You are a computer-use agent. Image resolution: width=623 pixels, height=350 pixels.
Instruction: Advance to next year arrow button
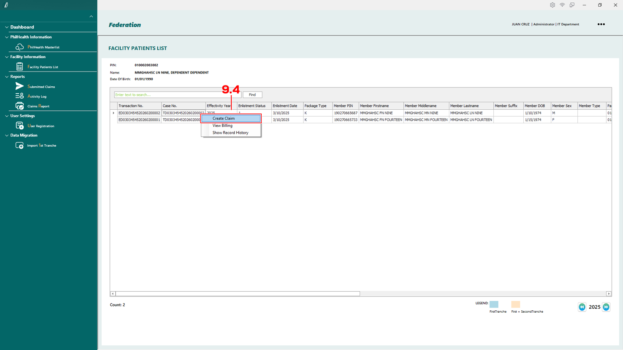point(606,307)
